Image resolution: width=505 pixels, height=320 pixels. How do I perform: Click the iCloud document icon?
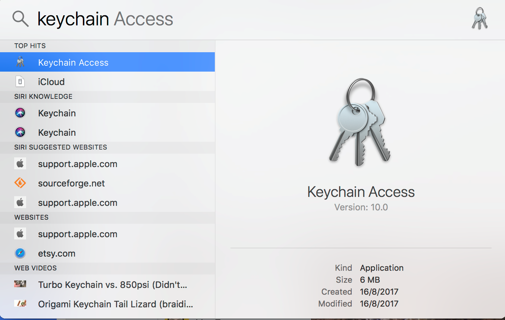point(20,82)
